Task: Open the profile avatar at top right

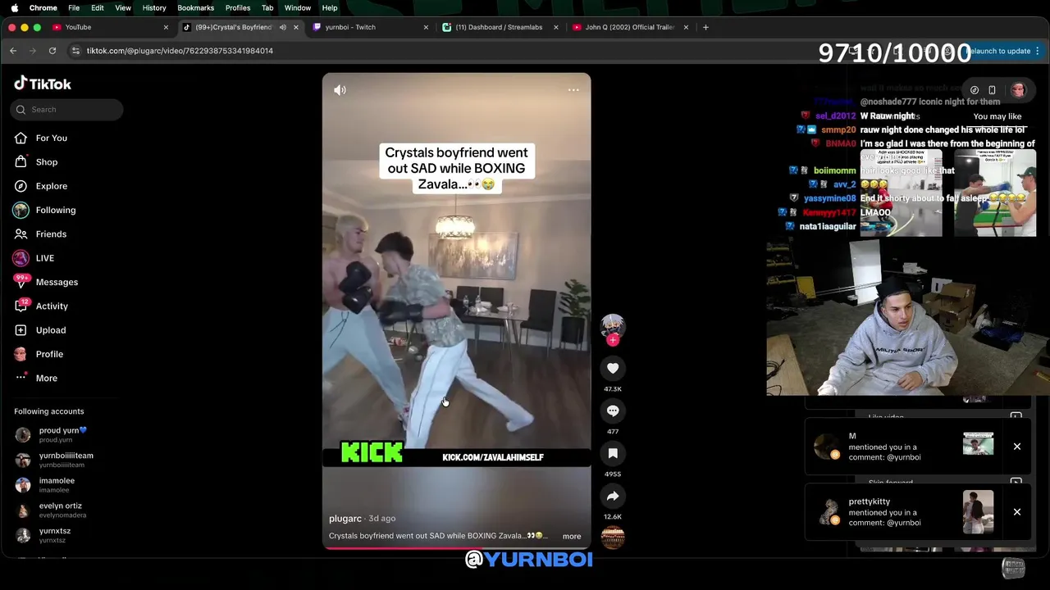Action: 1018,90
